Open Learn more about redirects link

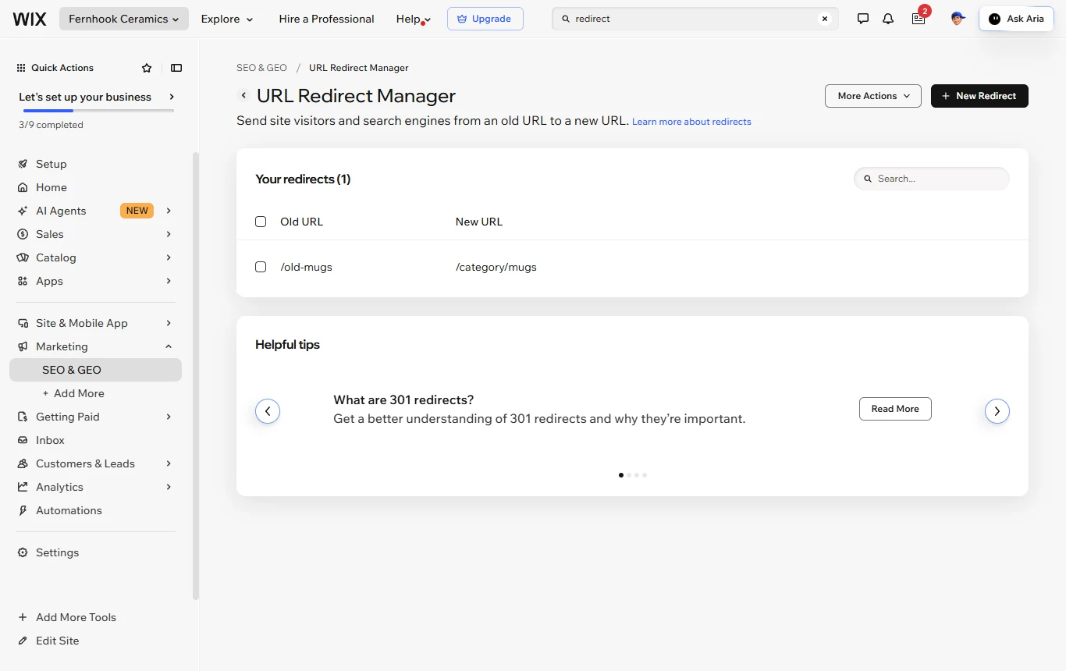coord(691,122)
